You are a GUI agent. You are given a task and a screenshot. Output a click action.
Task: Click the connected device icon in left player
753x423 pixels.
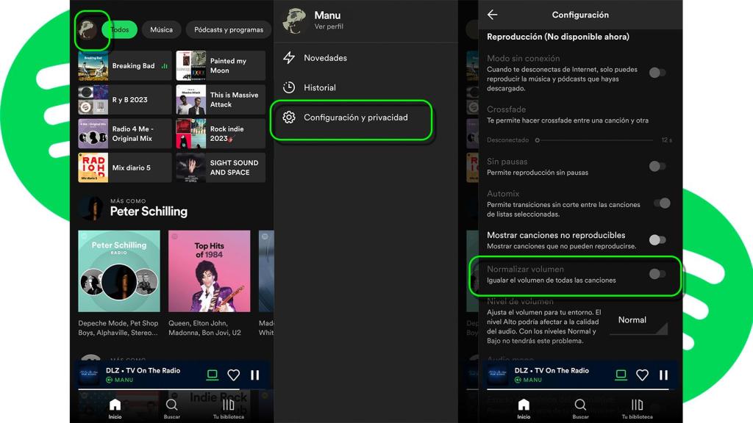coord(212,375)
